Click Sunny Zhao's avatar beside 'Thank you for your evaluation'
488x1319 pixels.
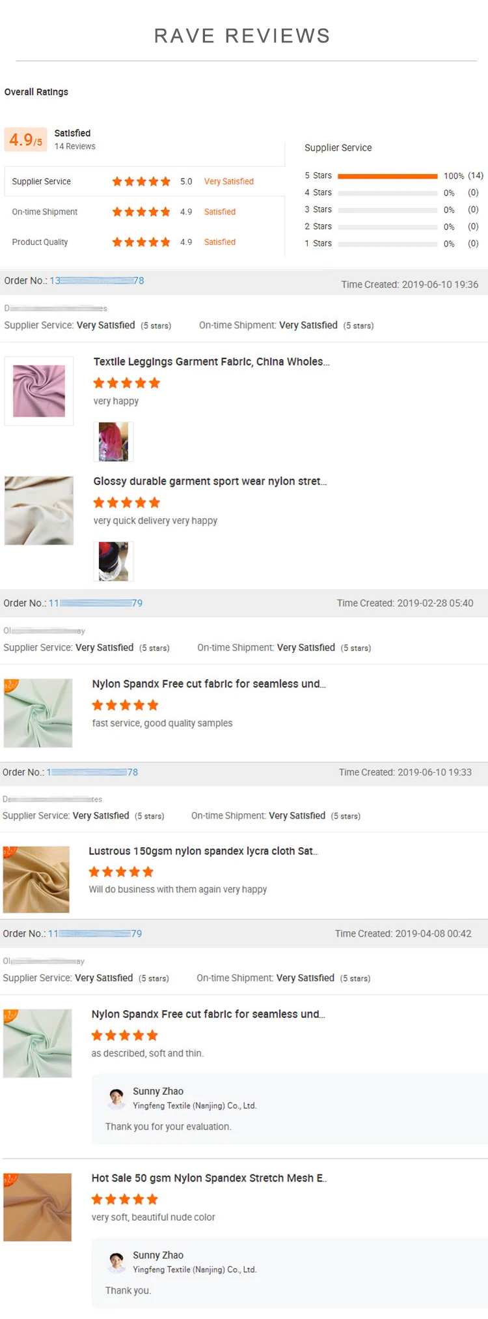coord(117,1098)
